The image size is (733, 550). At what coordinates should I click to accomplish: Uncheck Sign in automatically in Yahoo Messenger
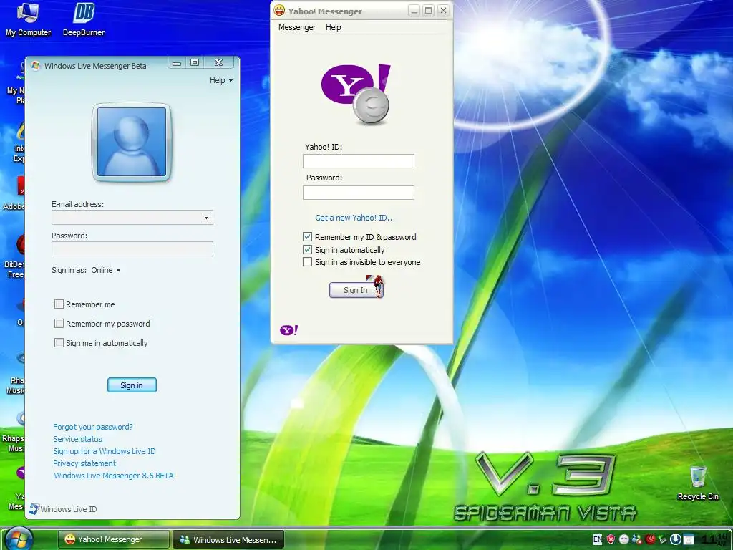(307, 249)
